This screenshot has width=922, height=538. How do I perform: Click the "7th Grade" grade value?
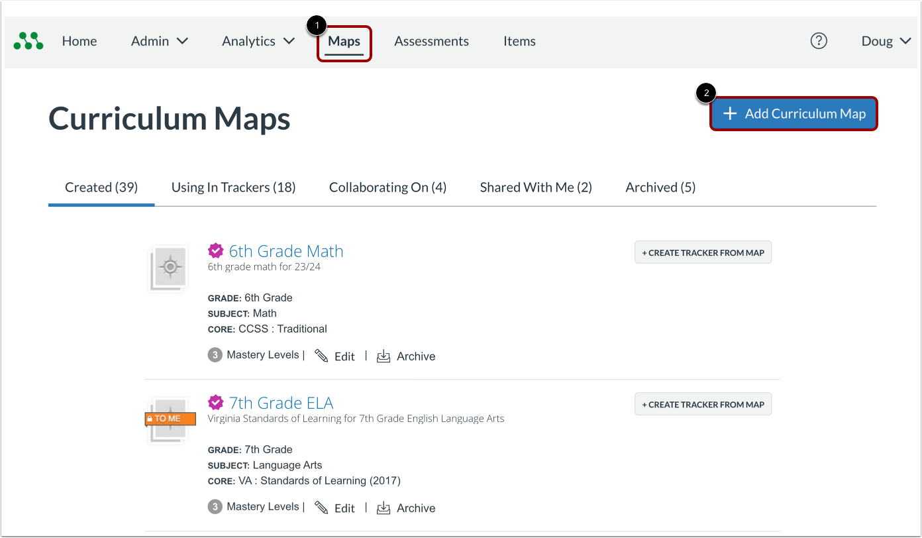[268, 450]
